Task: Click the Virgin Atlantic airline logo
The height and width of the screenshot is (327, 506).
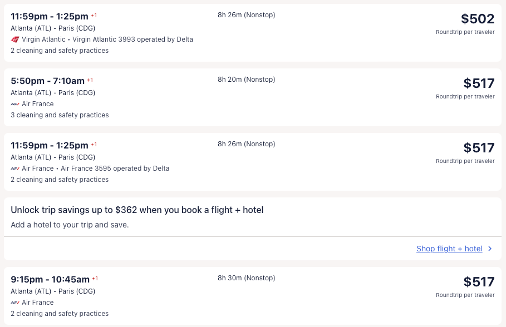Action: coord(15,39)
